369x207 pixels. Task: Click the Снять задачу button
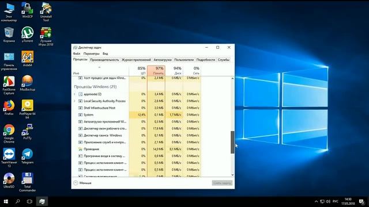[222, 183]
